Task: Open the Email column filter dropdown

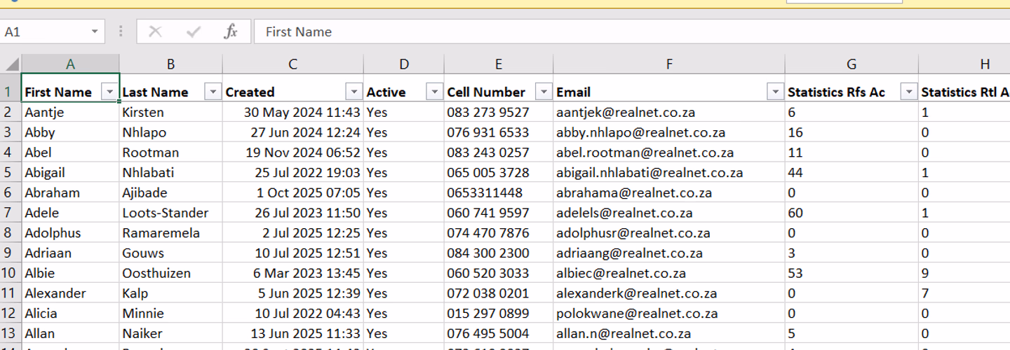Action: (x=775, y=92)
